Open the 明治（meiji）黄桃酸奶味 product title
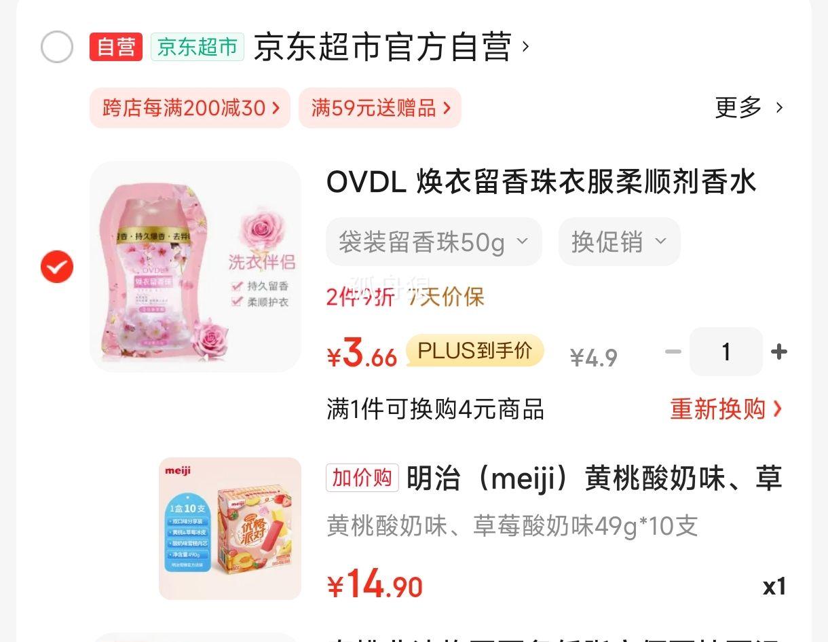Screen dimensions: 828x642 [595, 478]
